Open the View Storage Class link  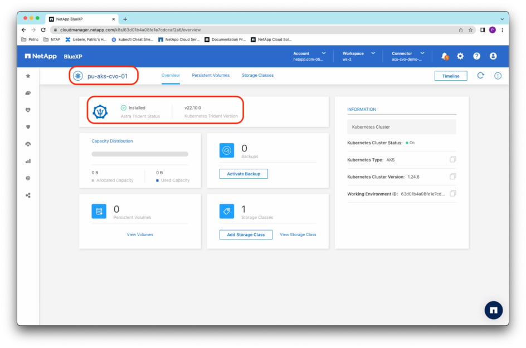(x=298, y=234)
